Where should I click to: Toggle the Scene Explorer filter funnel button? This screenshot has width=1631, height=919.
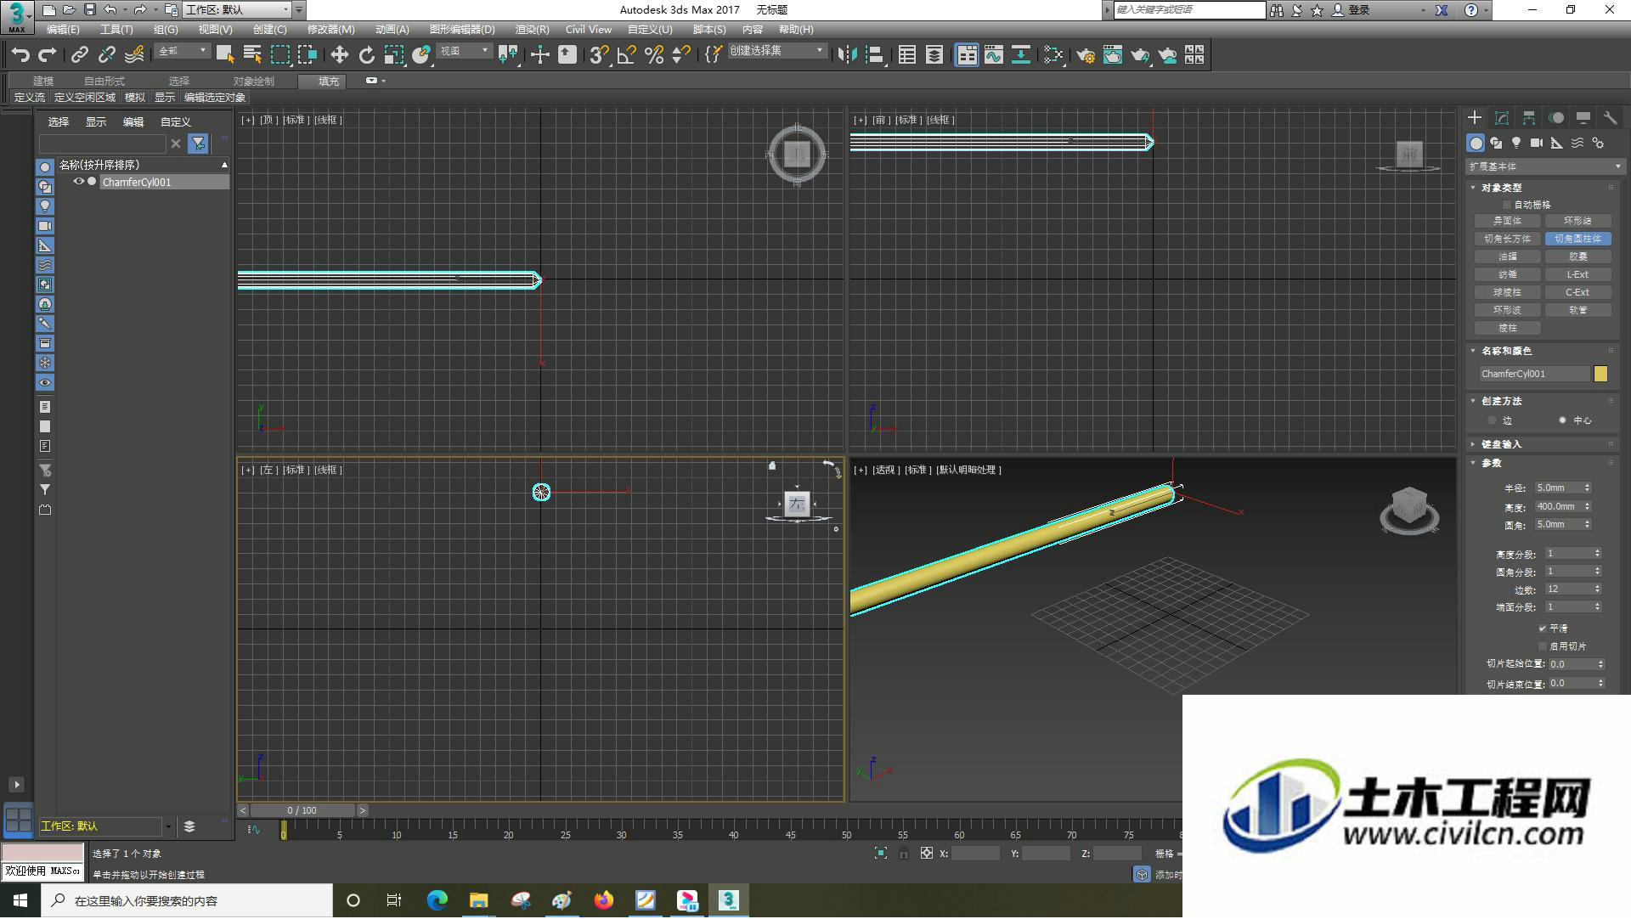coord(198,144)
